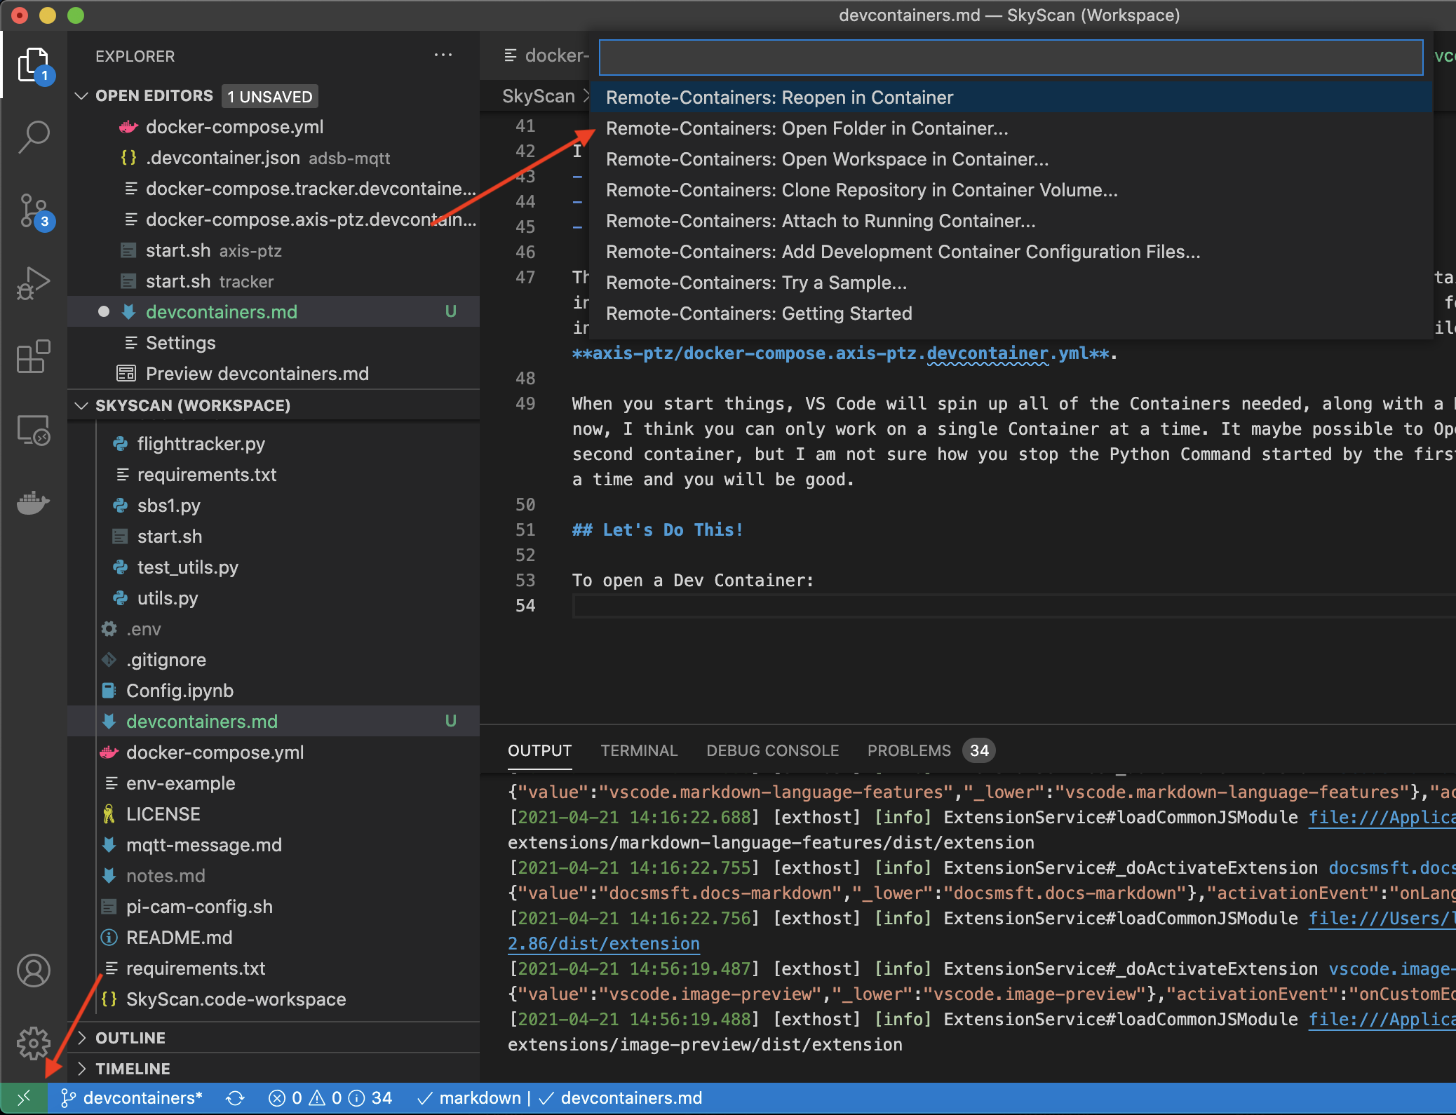
Task: Choose Remote-Containers: Reopen in Container
Action: coord(1011,97)
